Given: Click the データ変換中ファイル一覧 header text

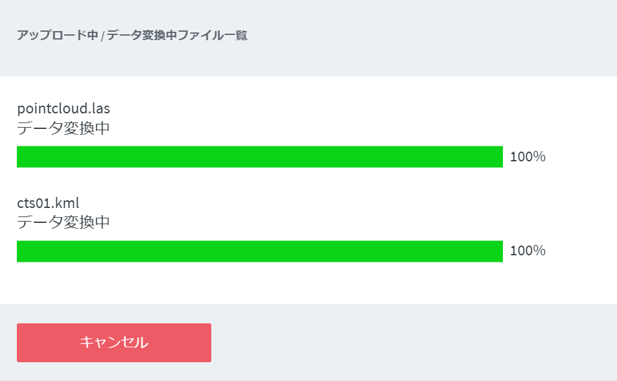Looking at the screenshot, I should point(177,36).
